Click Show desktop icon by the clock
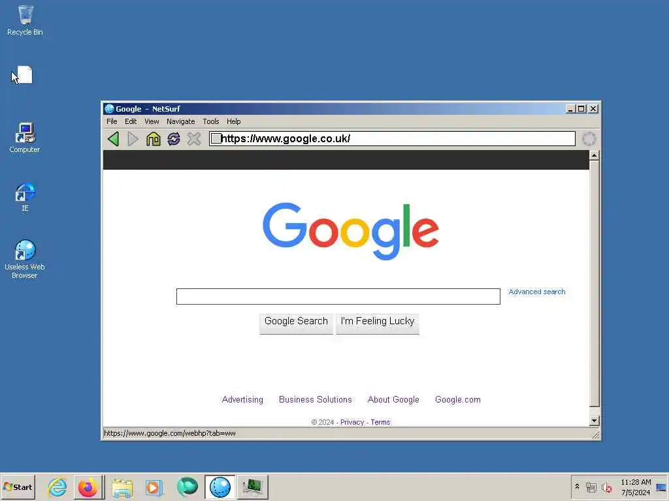Screen dimensions: 669x501 click(x=661, y=487)
